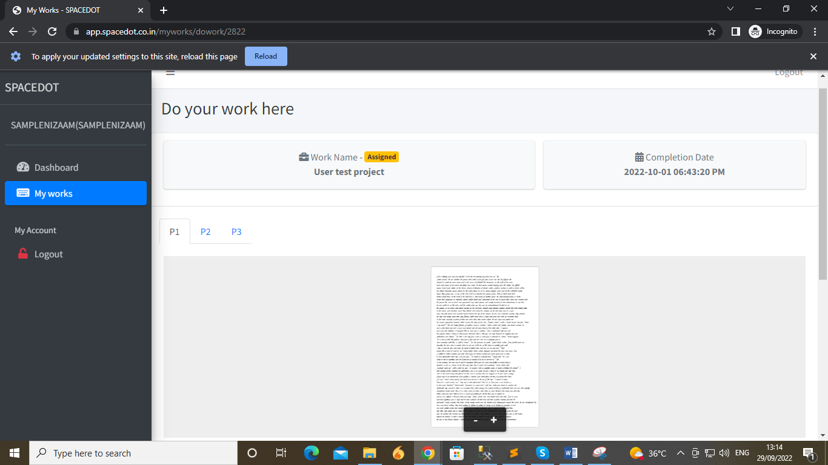Click the document preview thumbnail
This screenshot has height=465, width=828.
click(x=484, y=339)
